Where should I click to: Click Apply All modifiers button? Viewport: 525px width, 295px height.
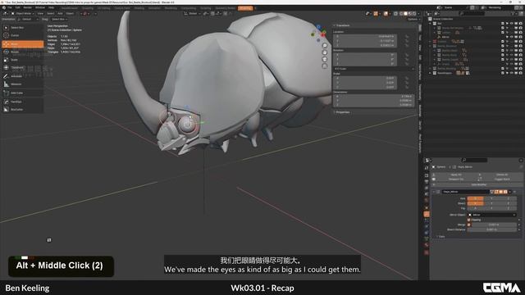point(454,175)
